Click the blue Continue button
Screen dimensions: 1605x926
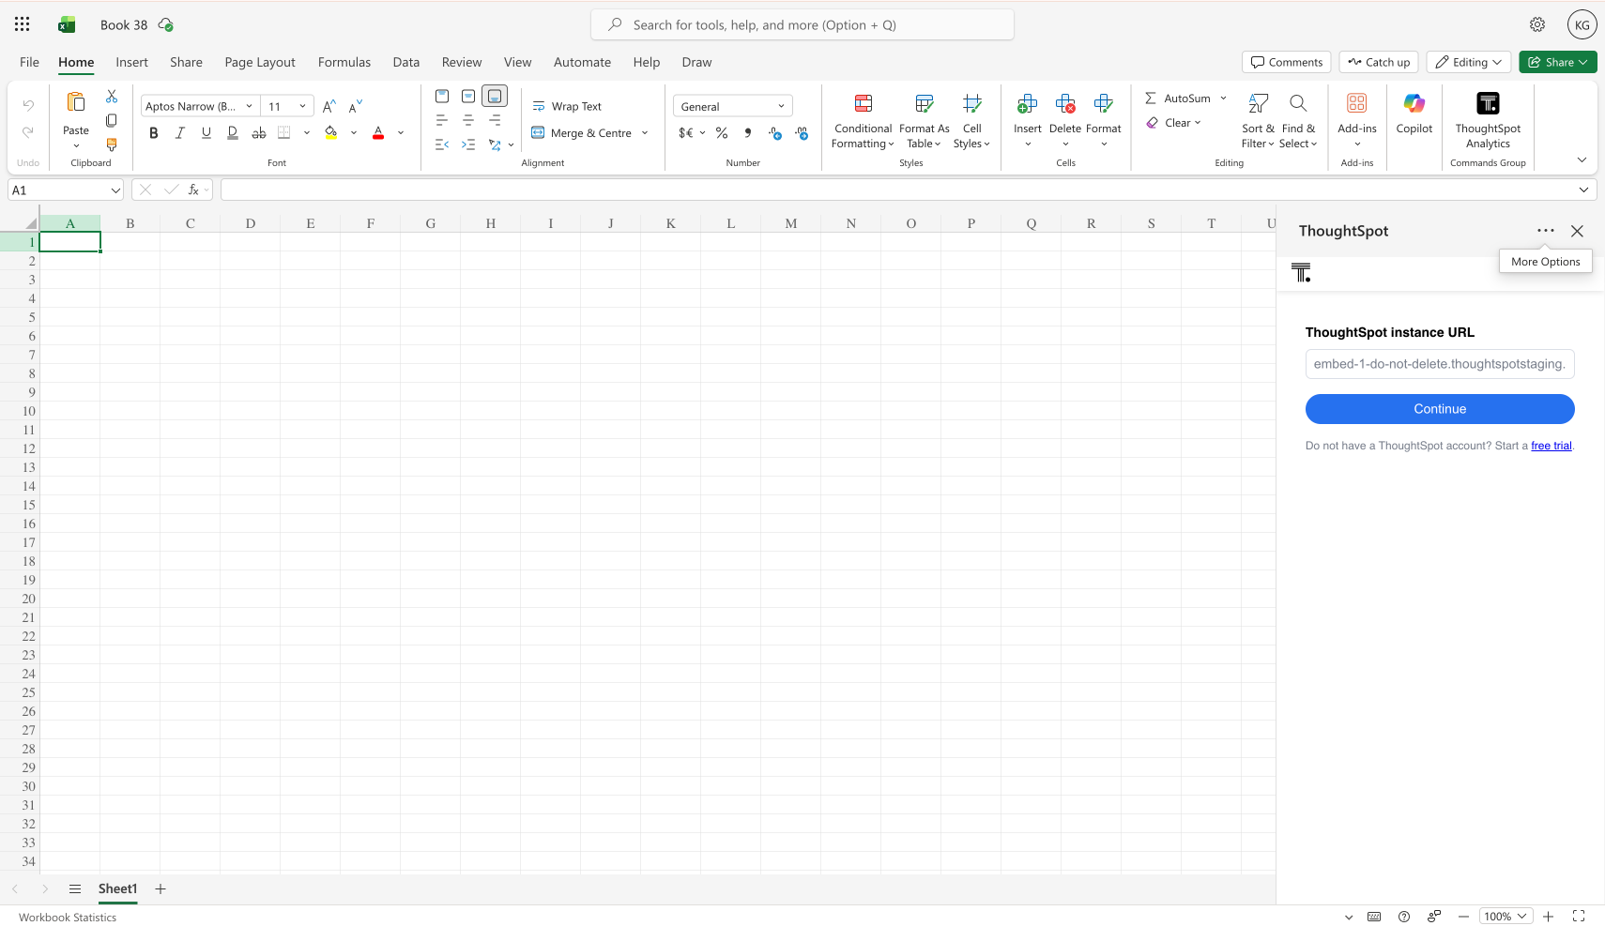pos(1439,409)
